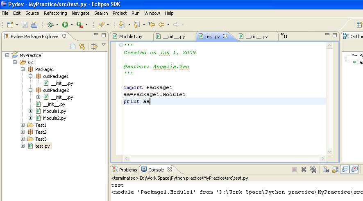Collapse All in Package Explorer toolbar
This screenshot has width=363, height=201.
coord(73,47)
